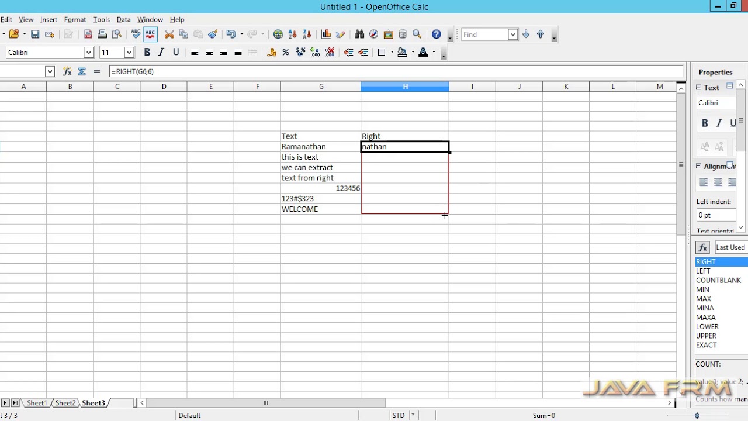Open the Last Used functions dropdown
The width and height of the screenshot is (748, 421).
click(x=731, y=247)
